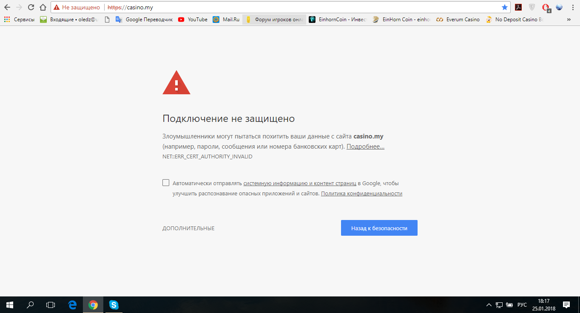Viewport: 580px width, 313px height.
Task: Click the shield extension icon
Action: pos(531,7)
